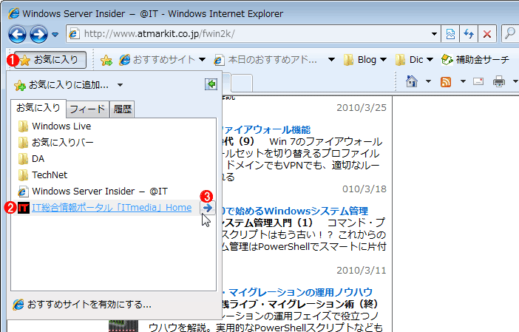The width and height of the screenshot is (519, 332).
Task: Expand the お気に入りに追加 dropdown arrow
Action: pyautogui.click(x=121, y=85)
